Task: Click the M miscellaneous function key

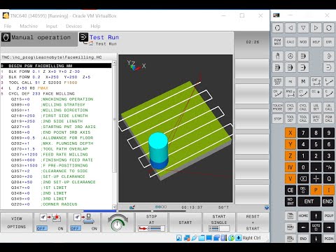Action: 303,81
